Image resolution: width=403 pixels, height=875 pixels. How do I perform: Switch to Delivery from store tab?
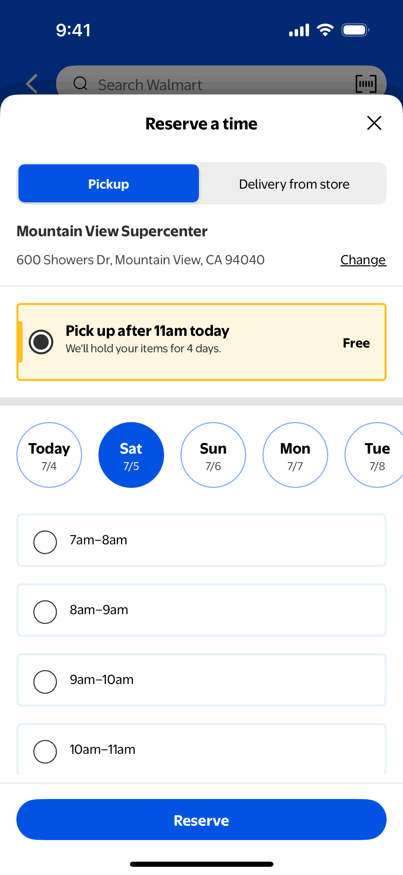point(294,184)
